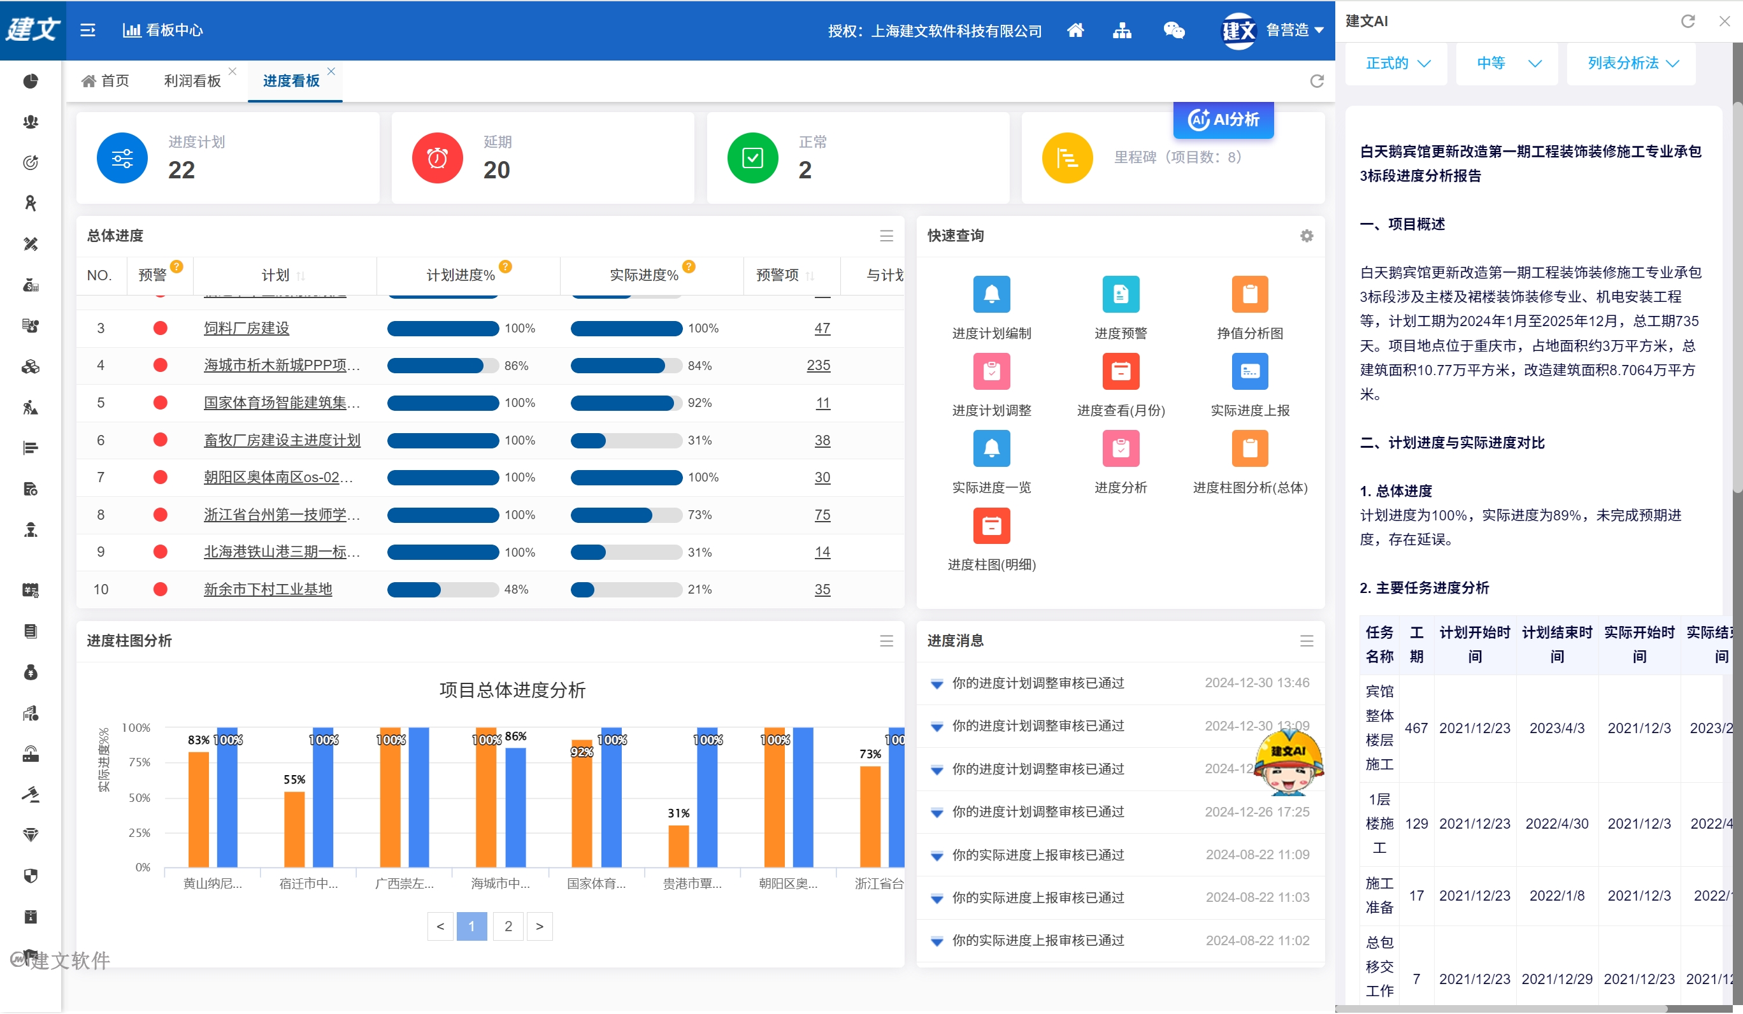The image size is (1743, 1014).
Task: Click the AI分析 button
Action: coord(1223,119)
